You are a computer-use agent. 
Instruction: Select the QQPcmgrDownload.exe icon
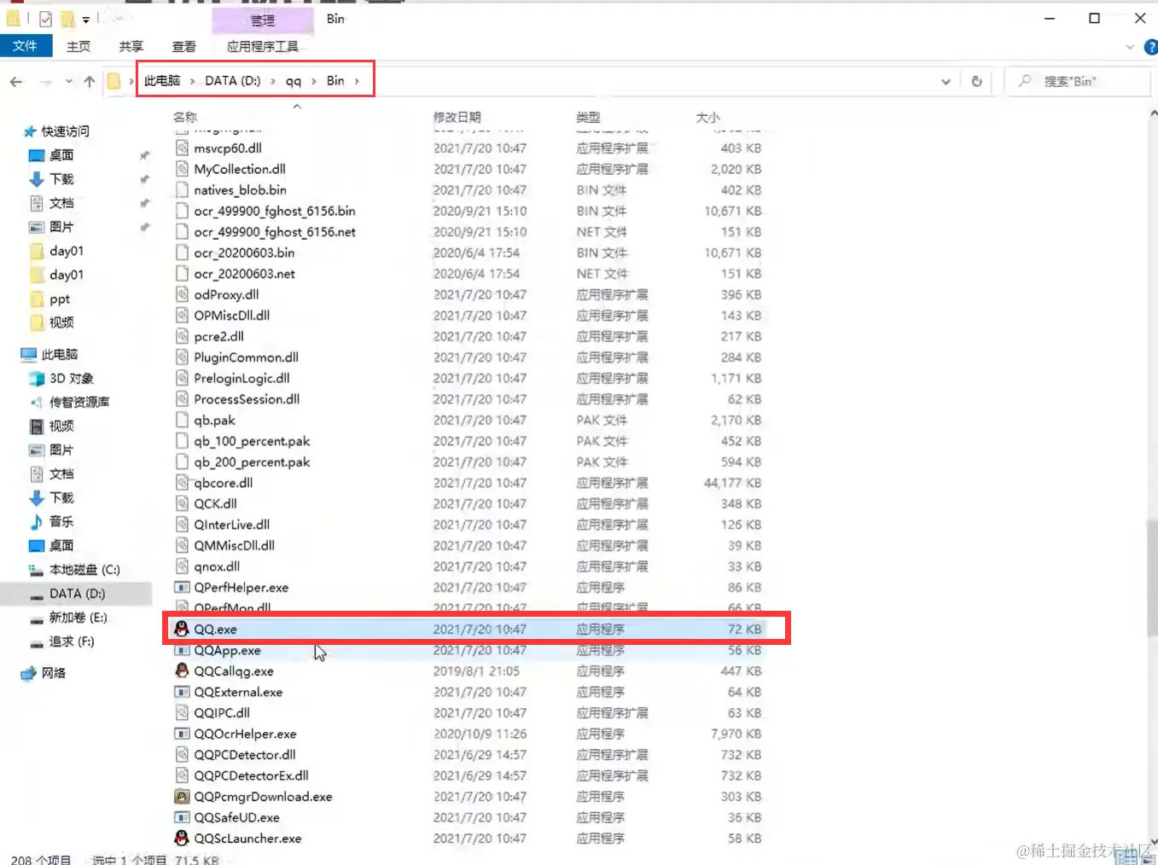click(182, 796)
